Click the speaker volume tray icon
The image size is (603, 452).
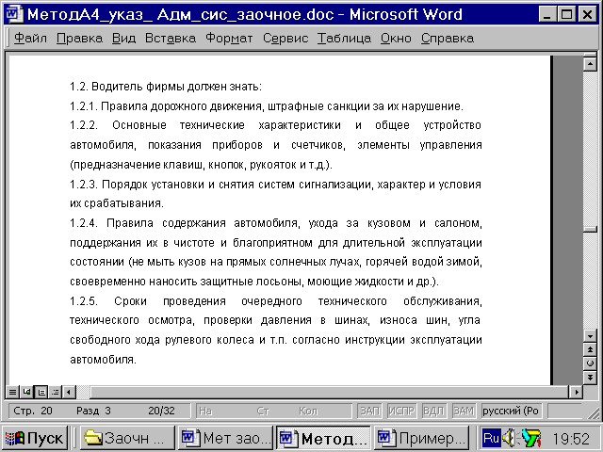(510, 438)
